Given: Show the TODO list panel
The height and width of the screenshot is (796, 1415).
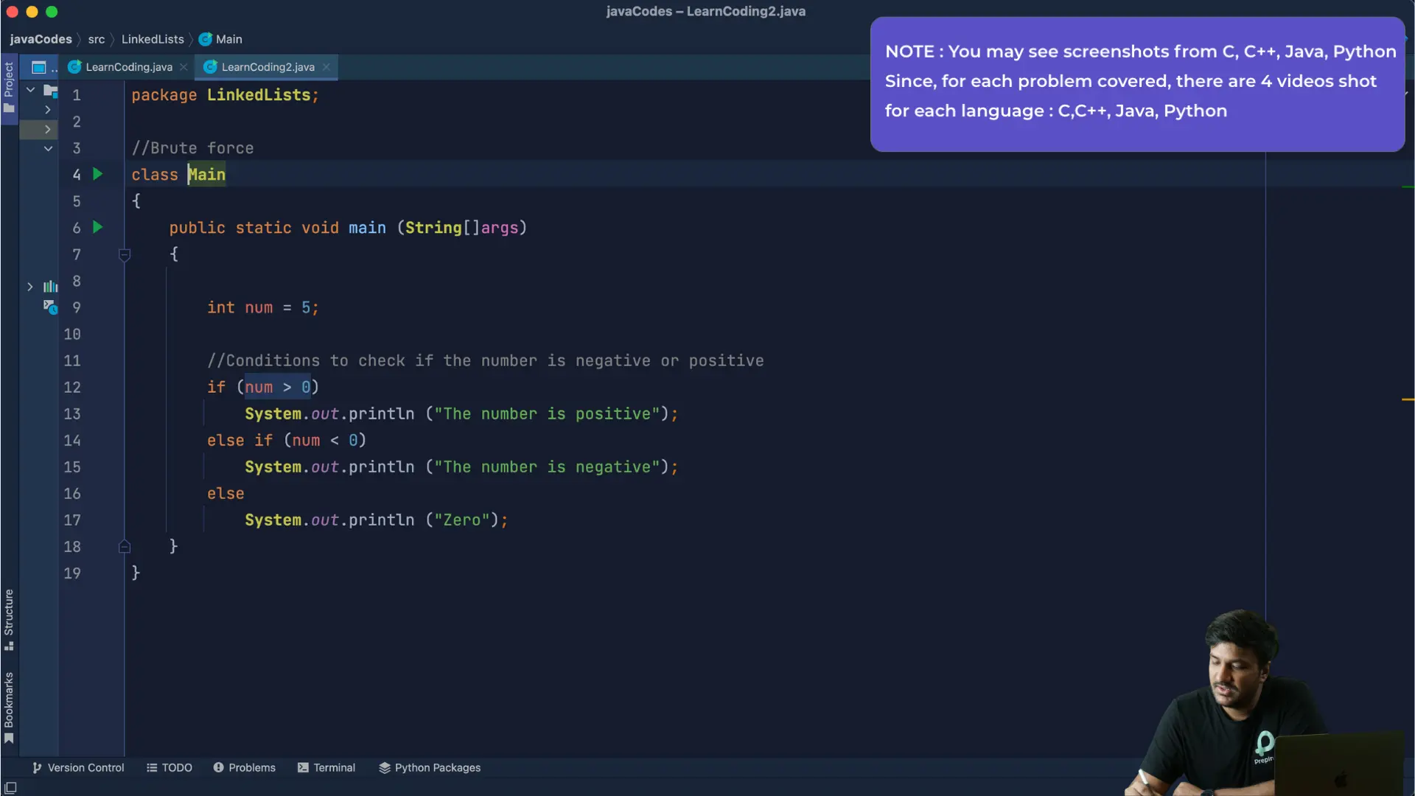Looking at the screenshot, I should click(x=170, y=768).
